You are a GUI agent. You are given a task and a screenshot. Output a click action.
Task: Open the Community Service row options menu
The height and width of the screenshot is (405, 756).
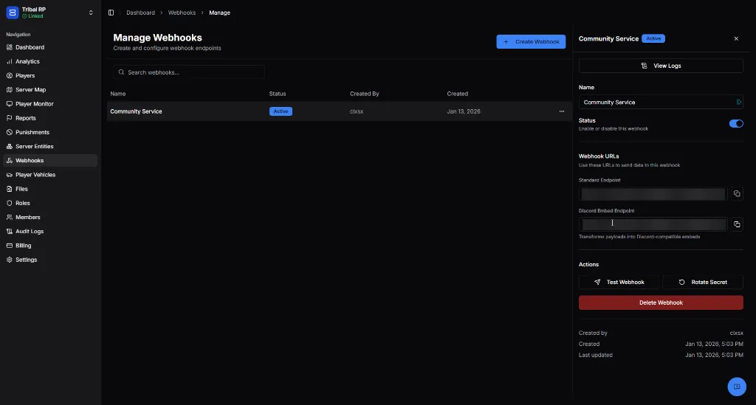(x=562, y=111)
